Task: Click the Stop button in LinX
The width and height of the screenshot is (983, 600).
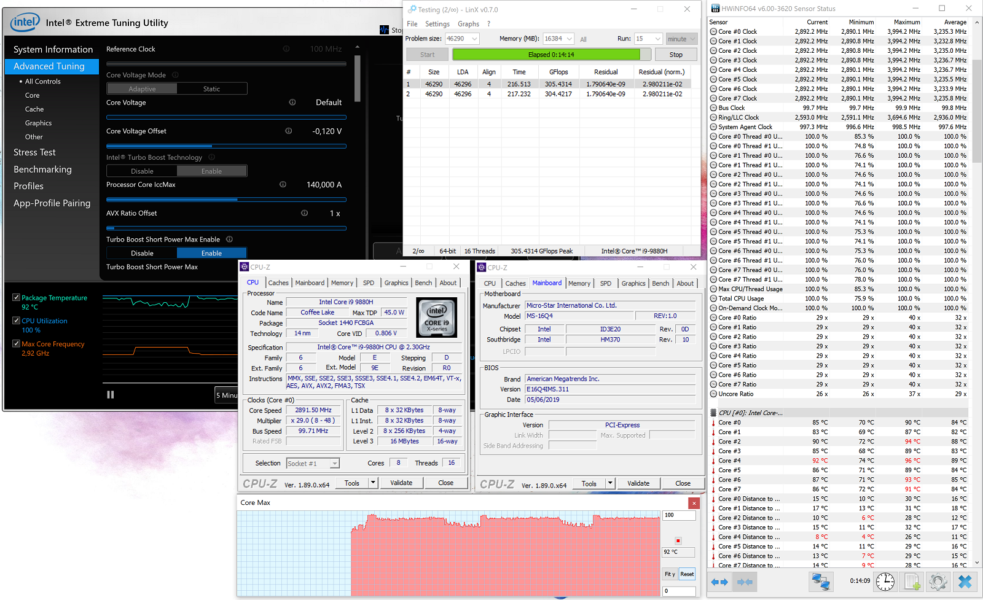Action: 676,55
